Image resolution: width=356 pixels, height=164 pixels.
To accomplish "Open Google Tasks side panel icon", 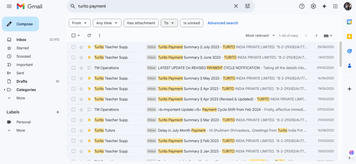I will click(x=349, y=51).
